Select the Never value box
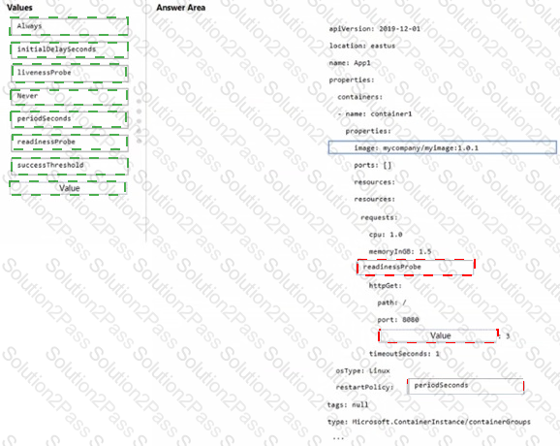The width and height of the screenshot is (560, 446). click(x=69, y=97)
